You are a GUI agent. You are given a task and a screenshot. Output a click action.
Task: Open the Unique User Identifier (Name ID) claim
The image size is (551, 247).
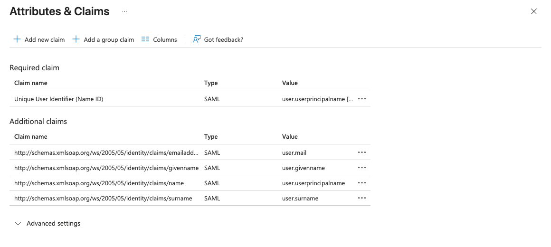click(x=59, y=99)
